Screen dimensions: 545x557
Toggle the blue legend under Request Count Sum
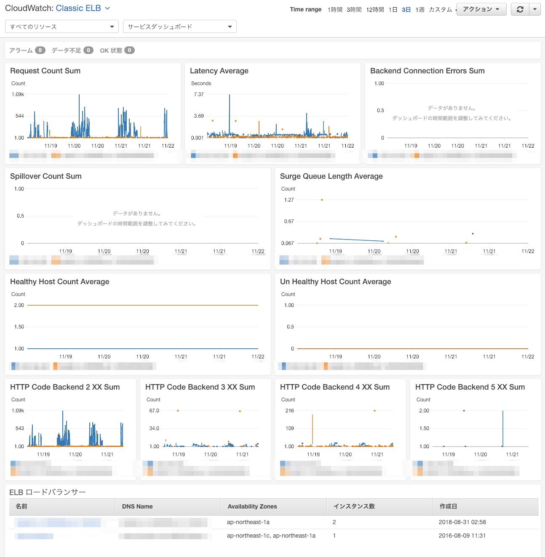click(x=13, y=155)
